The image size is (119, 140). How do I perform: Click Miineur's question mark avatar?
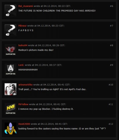(10, 30)
